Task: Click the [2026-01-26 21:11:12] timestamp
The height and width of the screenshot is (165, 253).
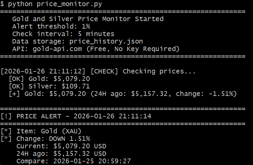Action: point(45,71)
